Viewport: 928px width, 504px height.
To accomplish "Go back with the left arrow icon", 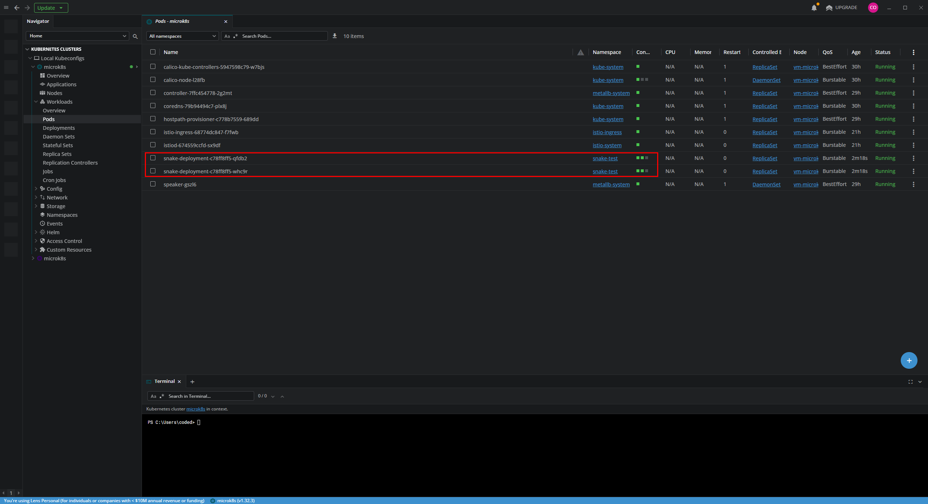I will 17,8.
